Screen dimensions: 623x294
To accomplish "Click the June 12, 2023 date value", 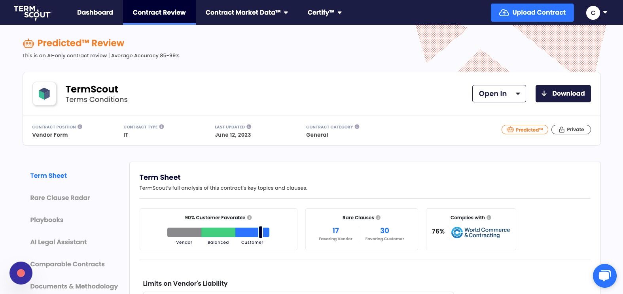I will click(x=233, y=135).
